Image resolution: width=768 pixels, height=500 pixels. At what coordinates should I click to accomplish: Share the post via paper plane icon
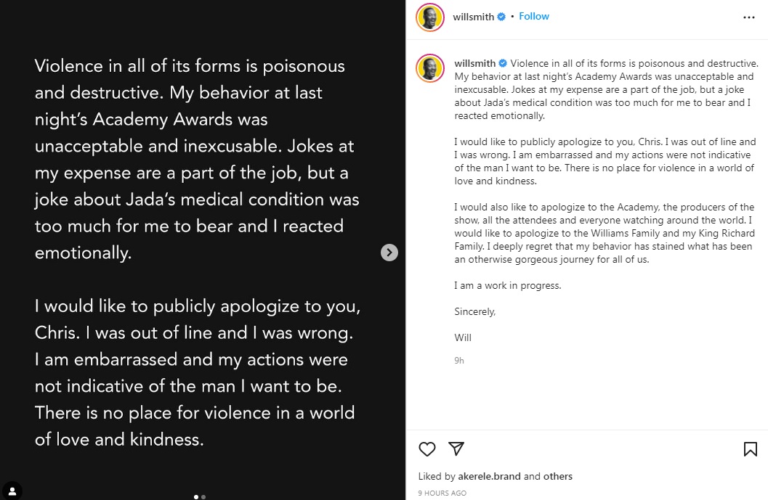(456, 448)
